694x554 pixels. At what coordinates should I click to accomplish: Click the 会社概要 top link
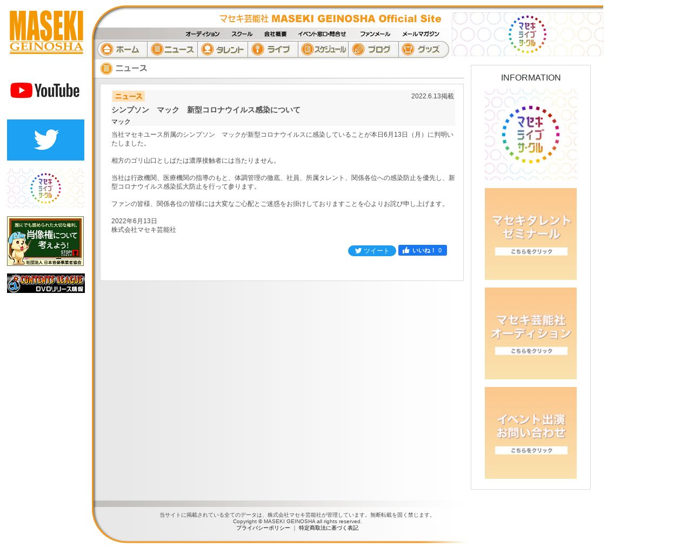275,34
